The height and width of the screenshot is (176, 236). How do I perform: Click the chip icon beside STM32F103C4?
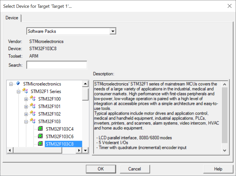(x=40, y=128)
